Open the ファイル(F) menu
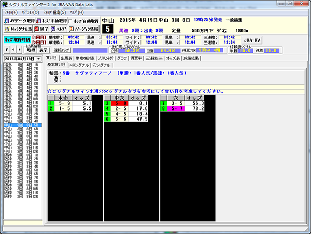The height and width of the screenshot is (234, 311). pos(11,12)
